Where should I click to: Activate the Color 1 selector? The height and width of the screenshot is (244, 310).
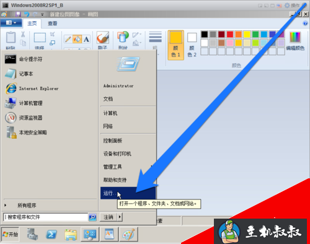point(176,45)
